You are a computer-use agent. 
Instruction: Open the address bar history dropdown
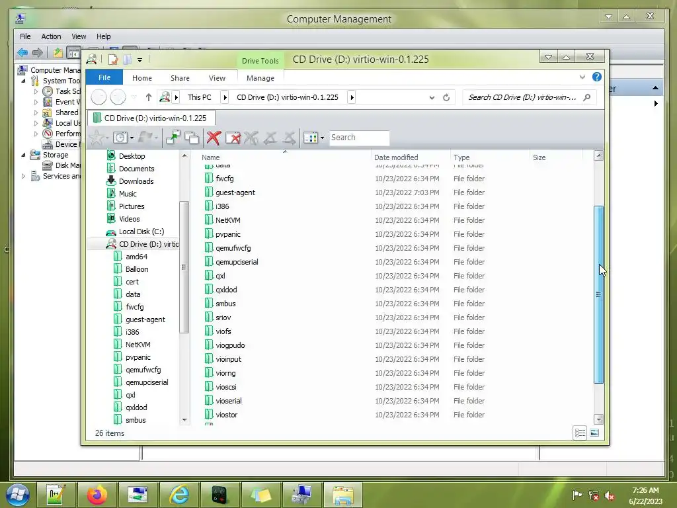(x=432, y=98)
